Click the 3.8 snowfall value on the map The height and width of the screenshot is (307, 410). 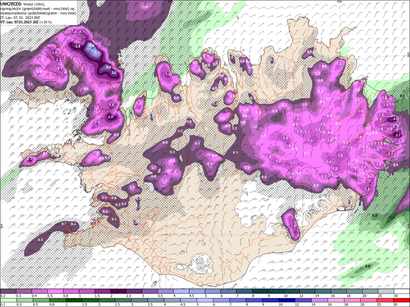[109, 67]
